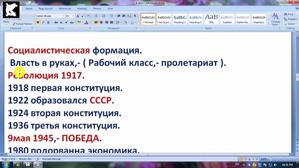The image size is (299, 168).
Task: Click Shrink Font icon
Action: 83,16
